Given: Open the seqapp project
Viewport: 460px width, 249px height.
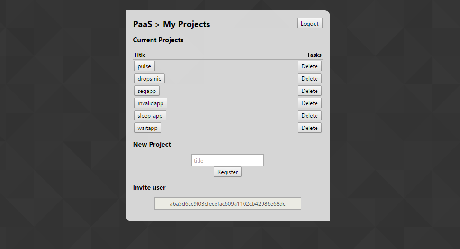Looking at the screenshot, I should coord(147,91).
